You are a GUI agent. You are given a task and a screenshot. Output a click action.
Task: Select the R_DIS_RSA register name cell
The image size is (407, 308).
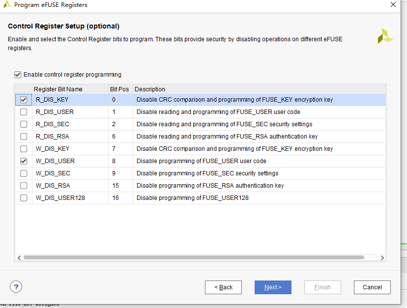point(70,137)
